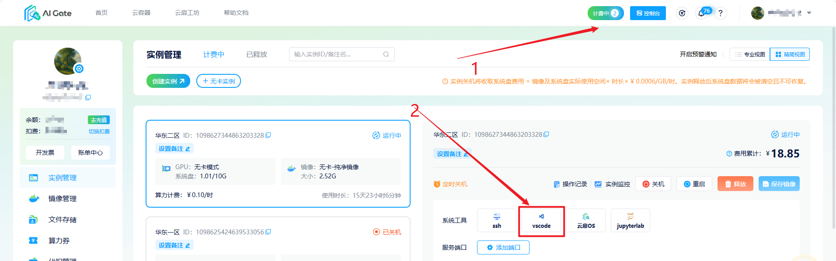Image resolution: width=836 pixels, height=261 pixels.
Task: Click the gear badge on the profile picture
Action: [79, 69]
